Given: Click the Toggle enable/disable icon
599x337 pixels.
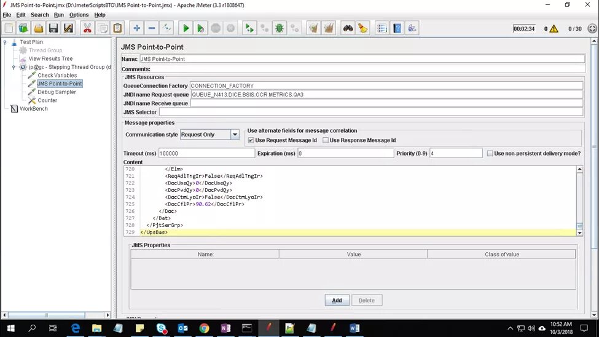Looking at the screenshot, I should coord(166,28).
